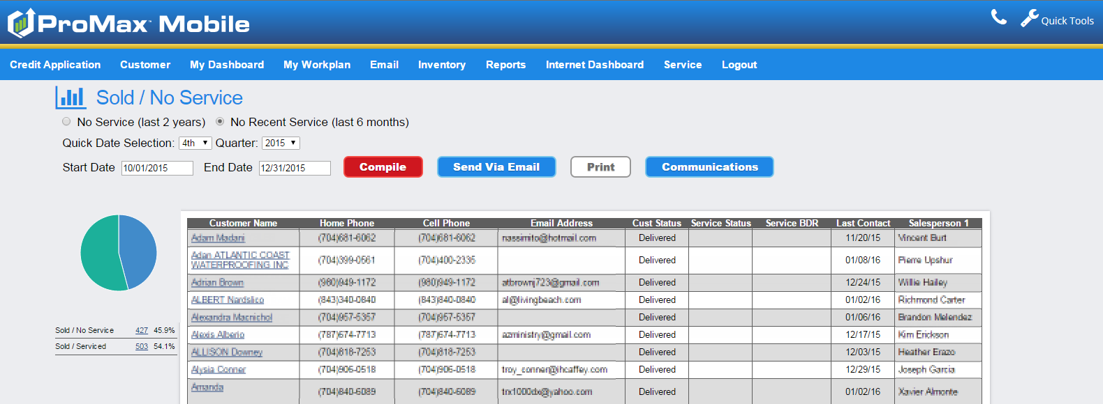This screenshot has height=404, width=1103.
Task: Click last contact date 12/17/15
Action: point(863,335)
